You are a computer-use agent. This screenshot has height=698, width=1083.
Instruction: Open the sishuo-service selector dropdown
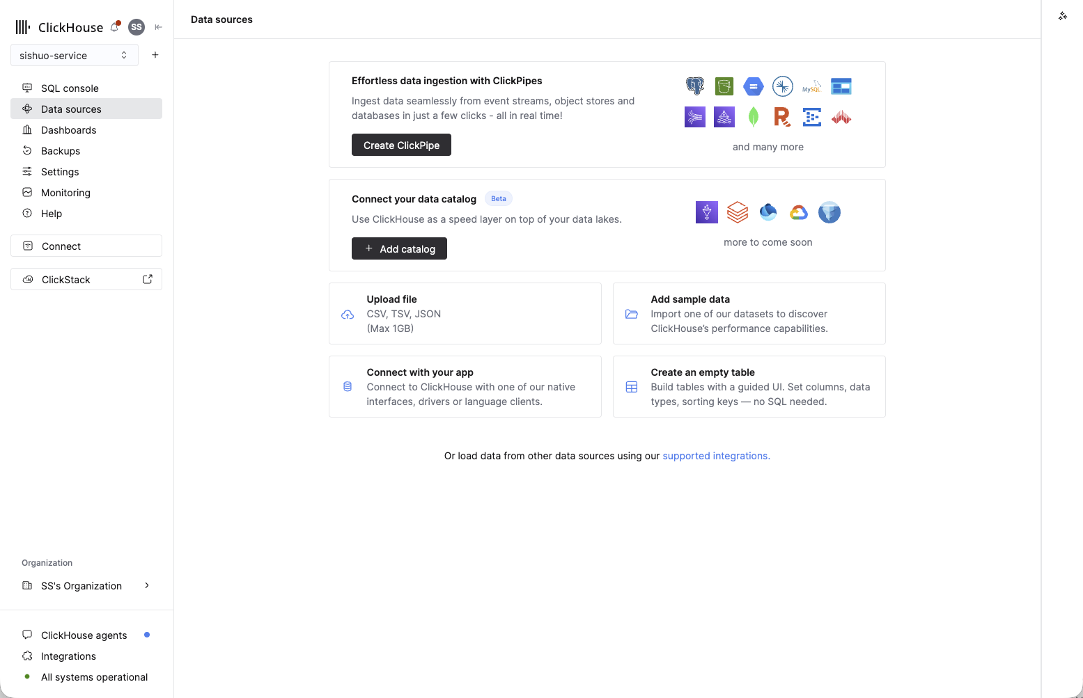pos(75,55)
